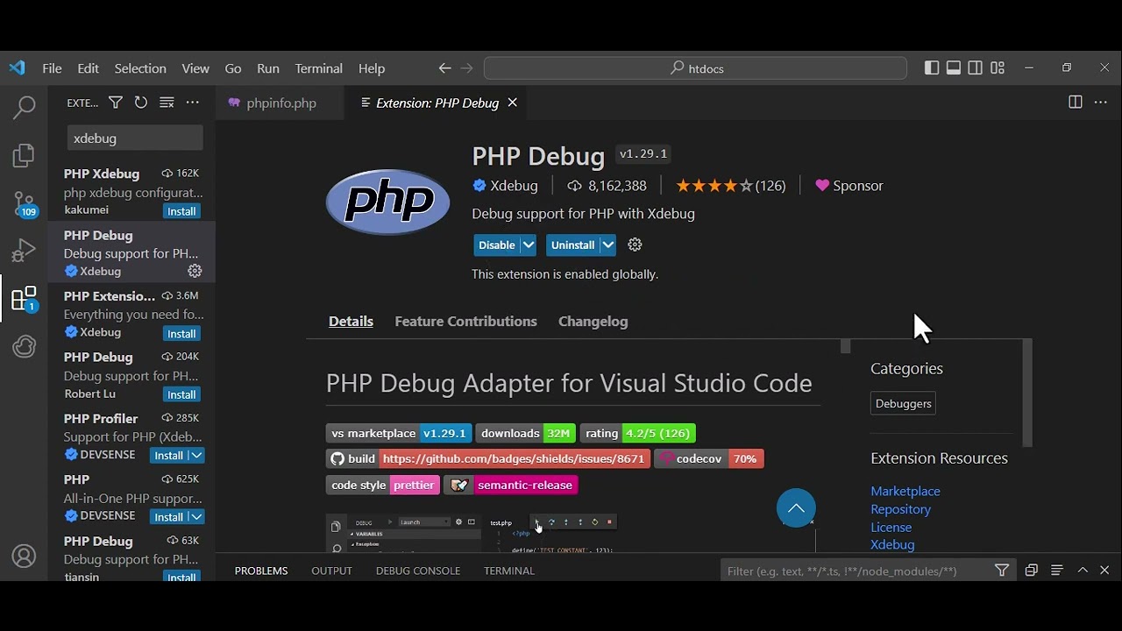Open the Run menu
1122x631 pixels.
(x=268, y=68)
